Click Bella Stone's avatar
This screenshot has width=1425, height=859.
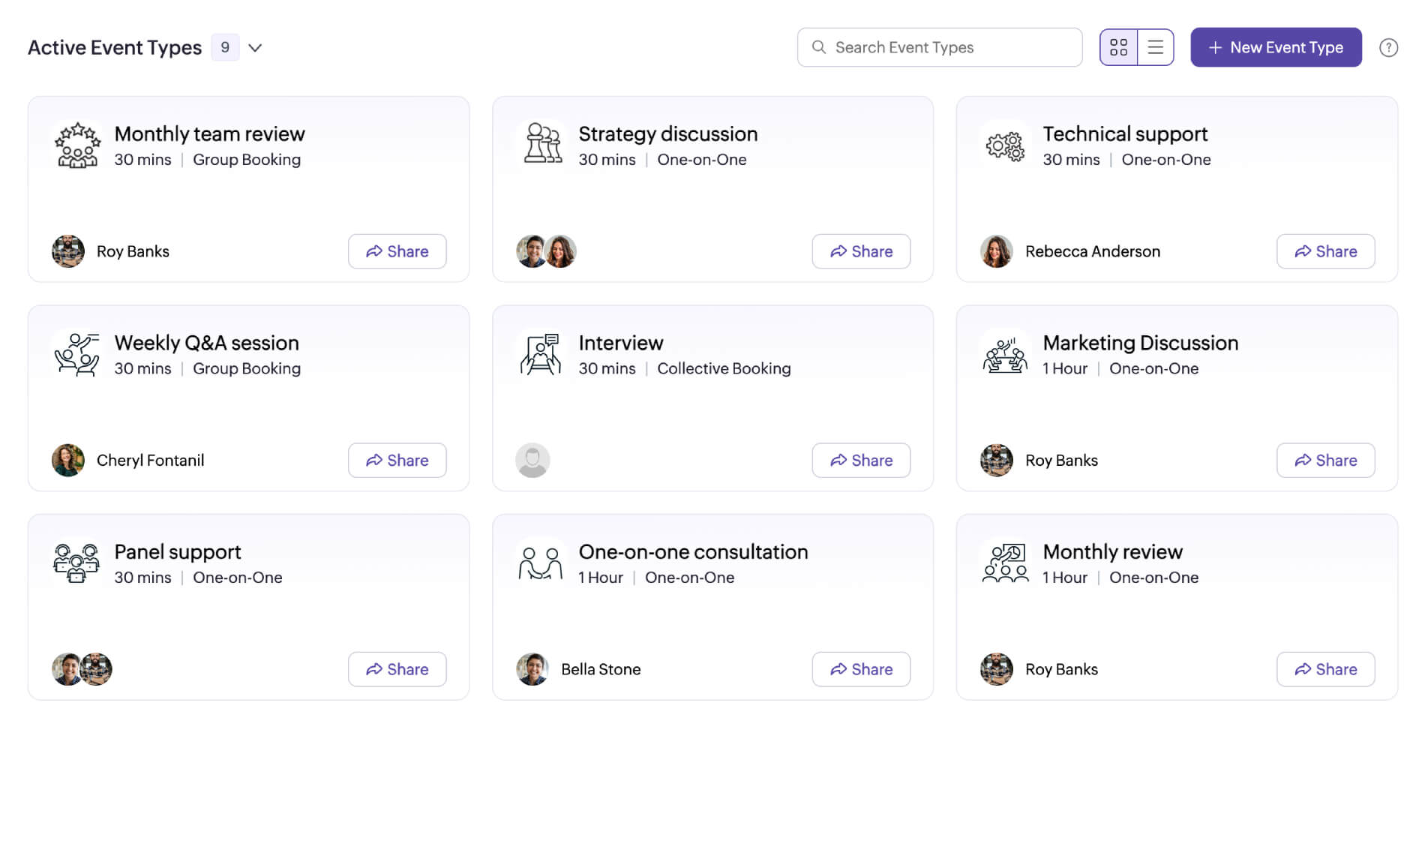tap(532, 669)
